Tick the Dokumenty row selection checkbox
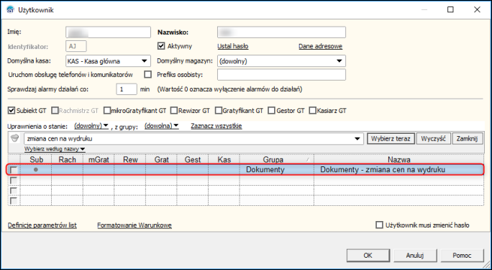Image resolution: width=492 pixels, height=270 pixels. point(14,170)
